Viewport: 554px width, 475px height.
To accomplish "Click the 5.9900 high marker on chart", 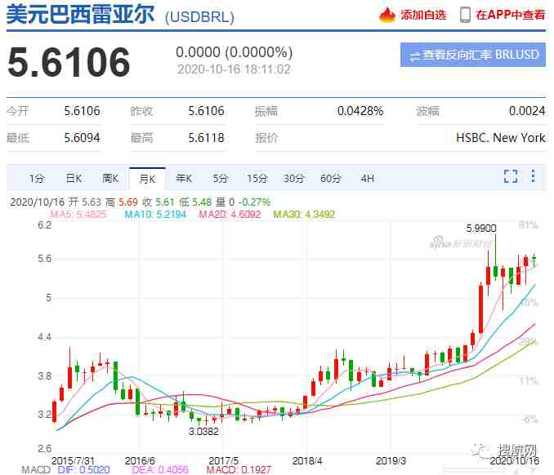I will pos(481,229).
